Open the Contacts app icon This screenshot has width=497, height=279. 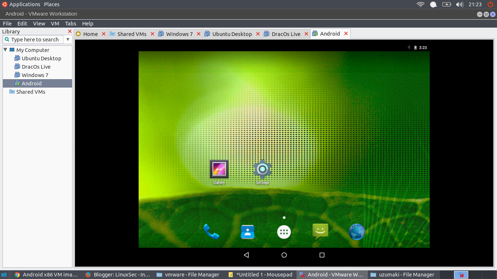[x=248, y=232]
